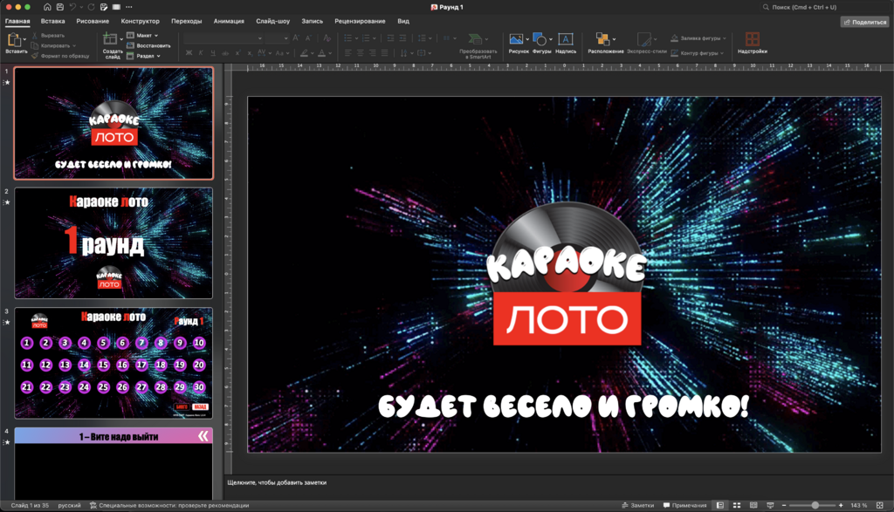Expand Shape fill (Заливка фигуры) dropdown
Viewport: 894px width, 512px height.
725,38
